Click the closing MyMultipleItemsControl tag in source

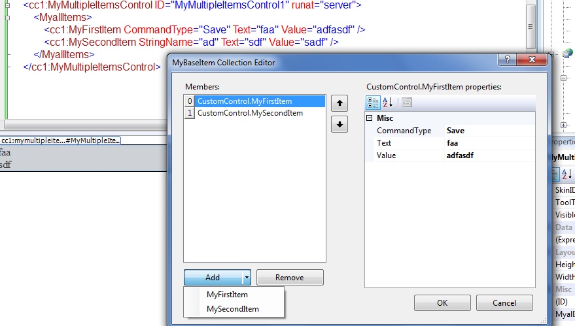click(92, 67)
